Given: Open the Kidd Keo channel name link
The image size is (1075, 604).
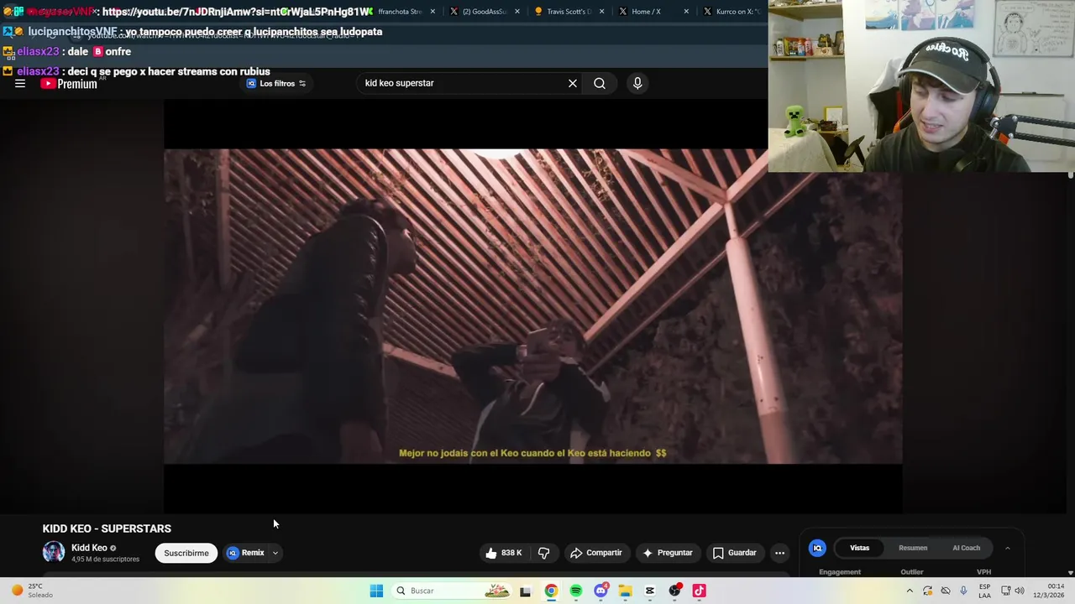Looking at the screenshot, I should pyautogui.click(x=89, y=548).
